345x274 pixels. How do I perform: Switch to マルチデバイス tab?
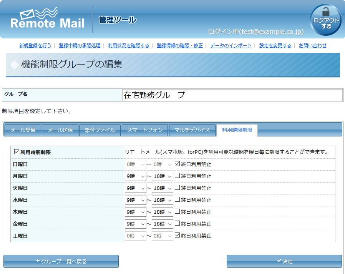(x=192, y=130)
